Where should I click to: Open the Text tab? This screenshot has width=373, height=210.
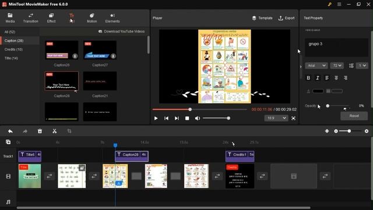[72, 18]
